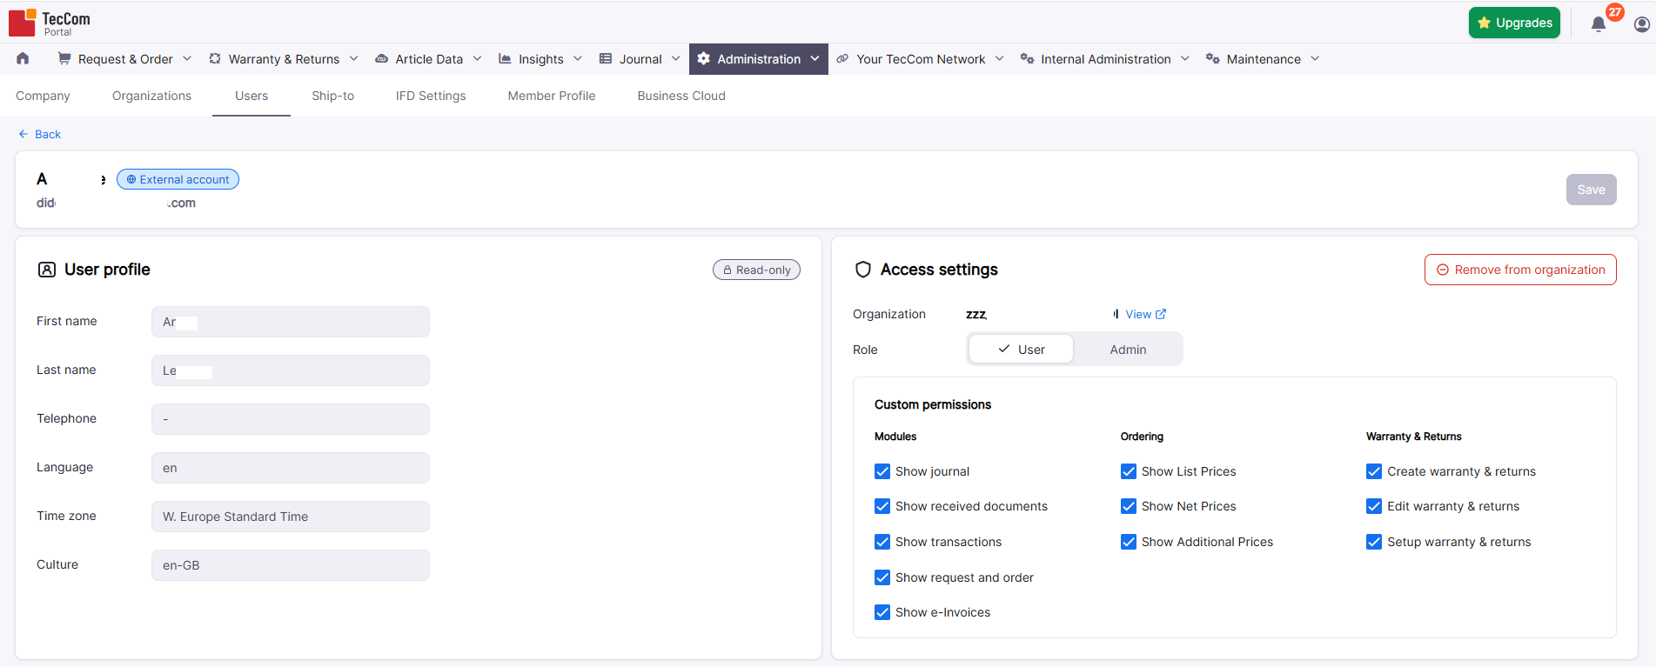This screenshot has width=1656, height=667.
Task: Click the shopping cart icon for Request & Order
Action: [64, 58]
